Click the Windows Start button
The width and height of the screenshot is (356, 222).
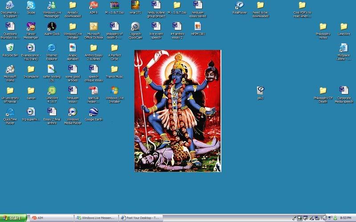(x=13, y=218)
